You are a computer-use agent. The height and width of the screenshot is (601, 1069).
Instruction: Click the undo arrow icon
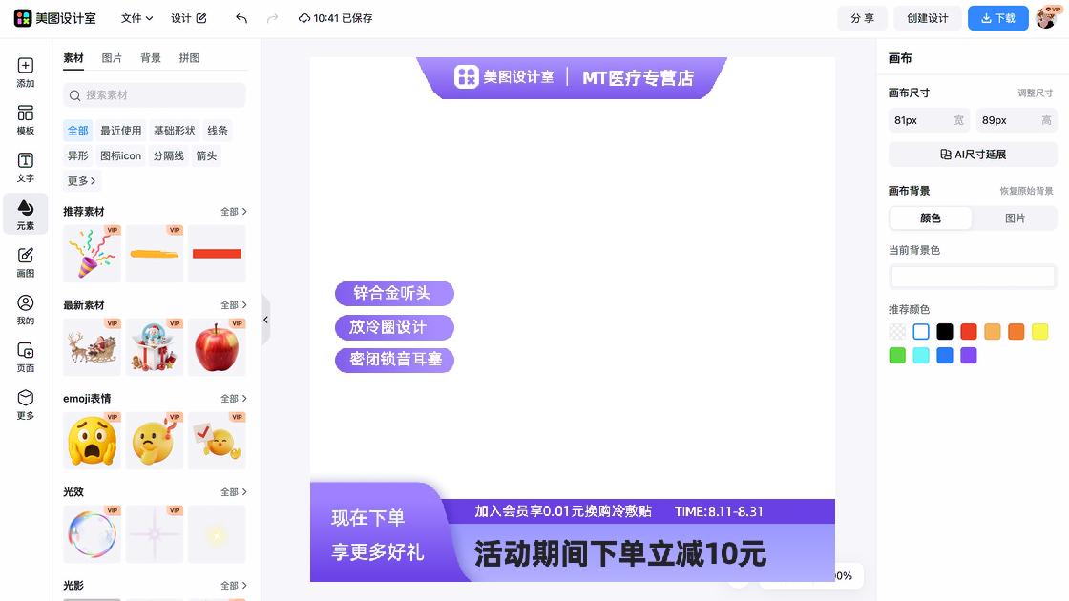point(241,18)
